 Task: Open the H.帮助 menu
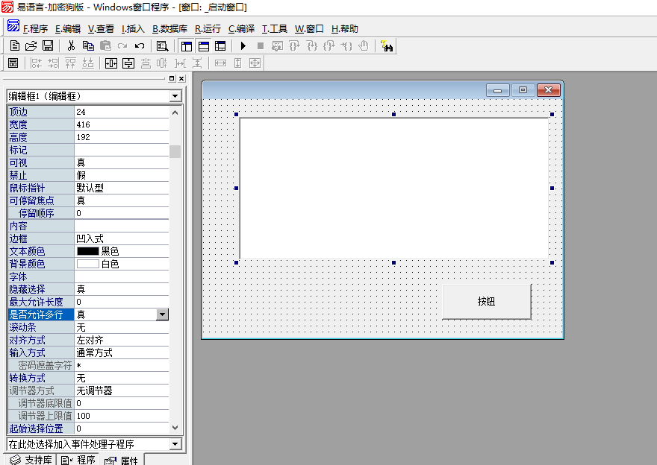click(344, 29)
